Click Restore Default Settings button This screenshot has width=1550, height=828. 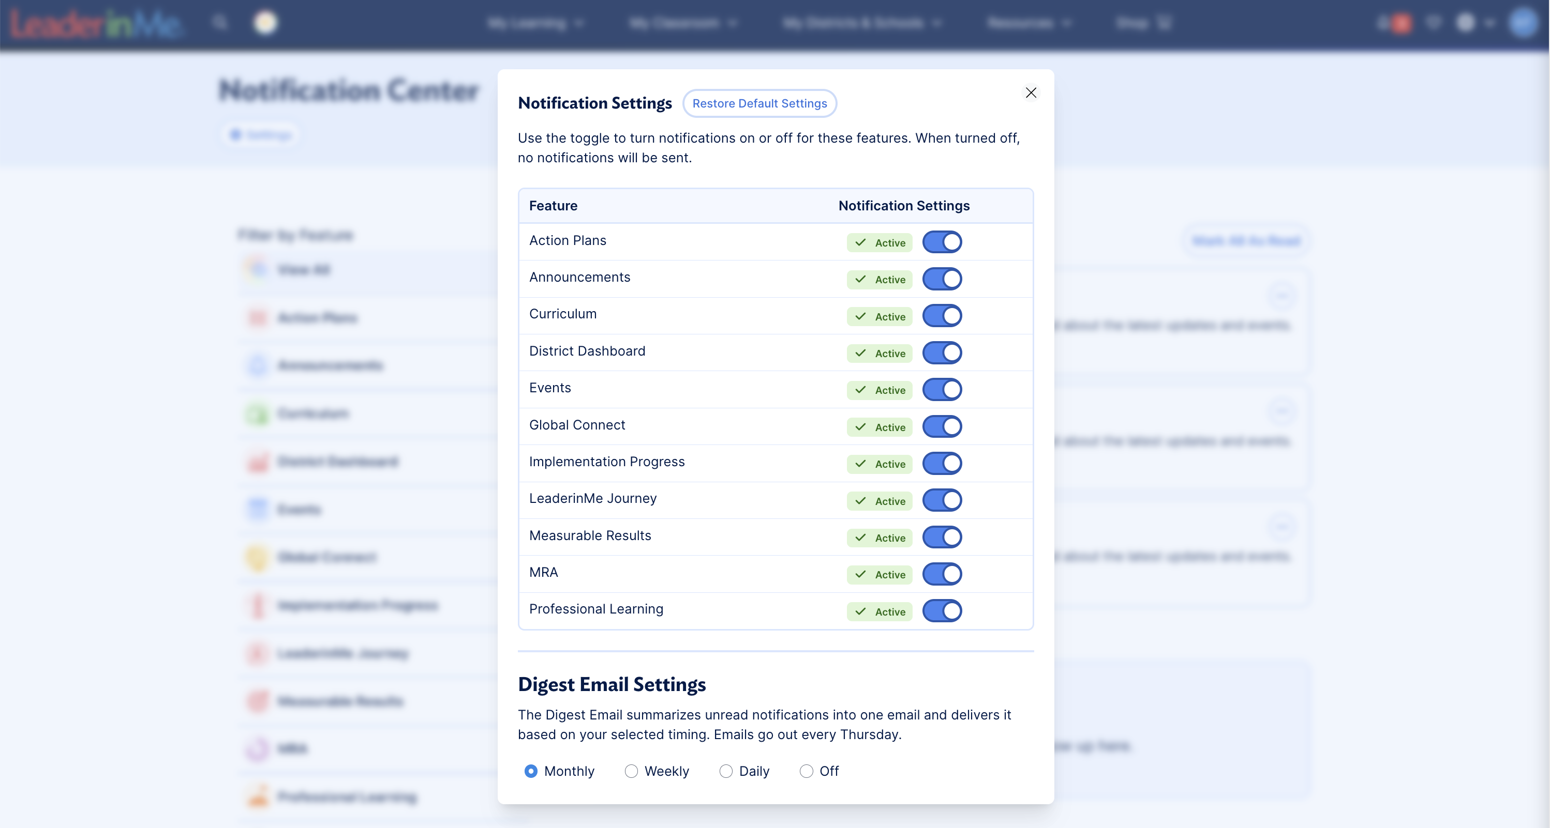(x=759, y=103)
